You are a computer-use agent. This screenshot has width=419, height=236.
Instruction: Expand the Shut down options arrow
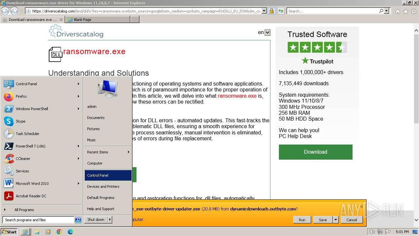110,220
